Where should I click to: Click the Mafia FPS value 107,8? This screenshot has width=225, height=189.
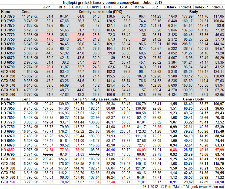pos(141,76)
